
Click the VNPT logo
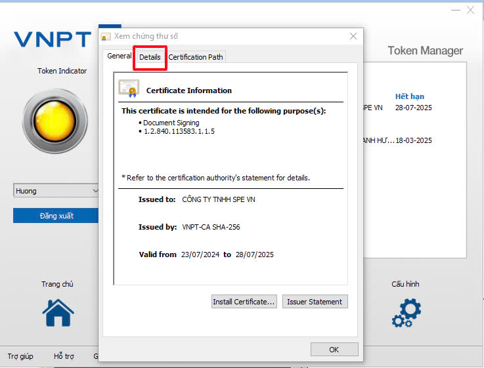pos(53,39)
